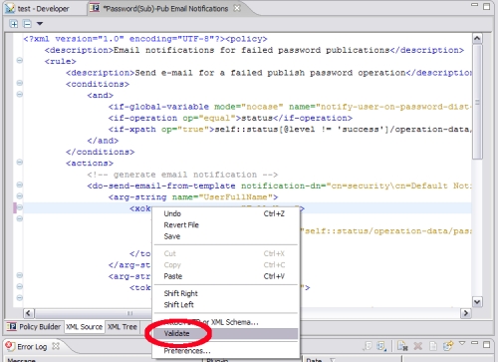The height and width of the screenshot is (362, 498).
Task: Choose Revert File from the context menu
Action: (x=225, y=225)
